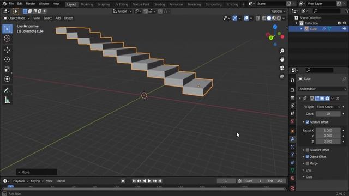Open the Modifier properties wrench tab

pos(292,139)
